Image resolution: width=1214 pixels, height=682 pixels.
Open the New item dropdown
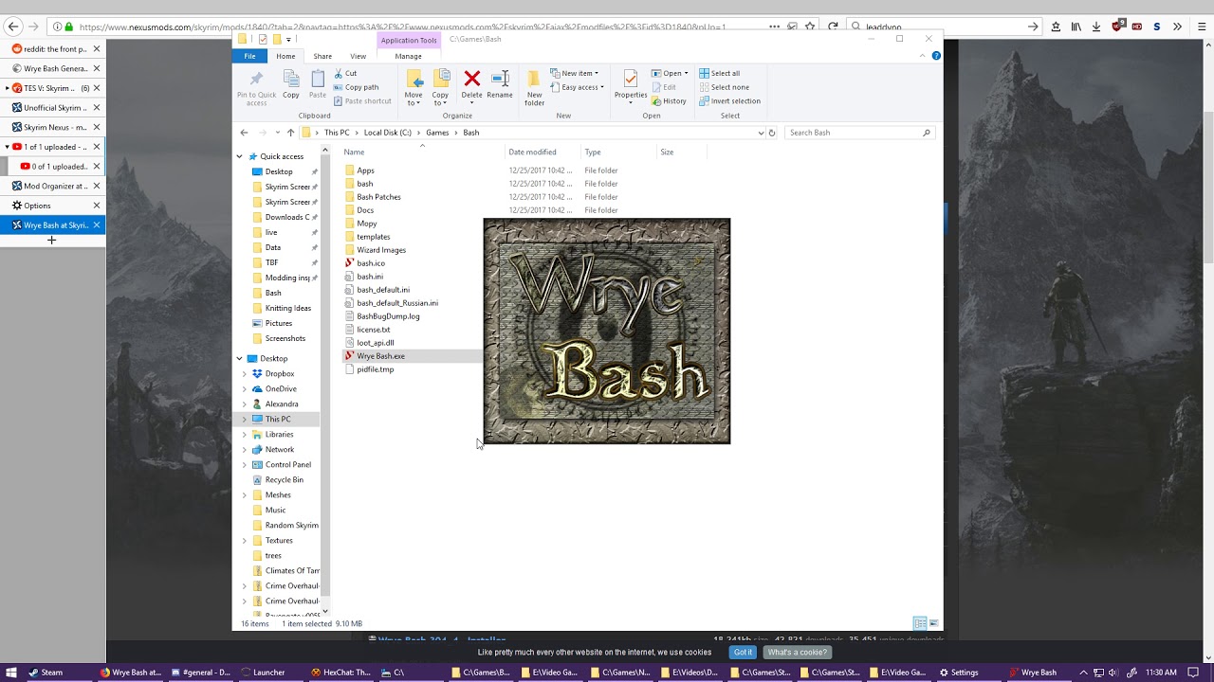574,73
